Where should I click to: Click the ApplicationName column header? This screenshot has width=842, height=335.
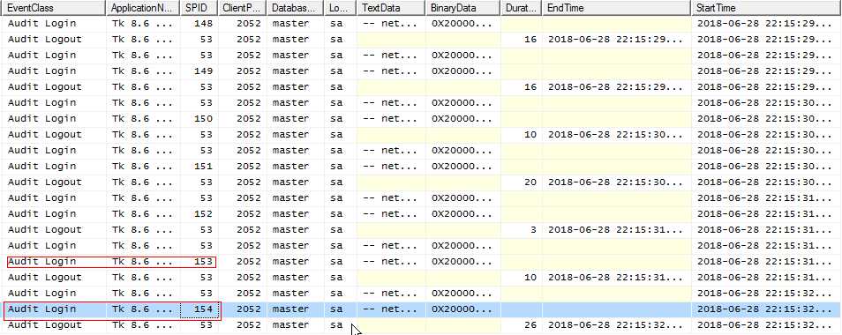(143, 8)
